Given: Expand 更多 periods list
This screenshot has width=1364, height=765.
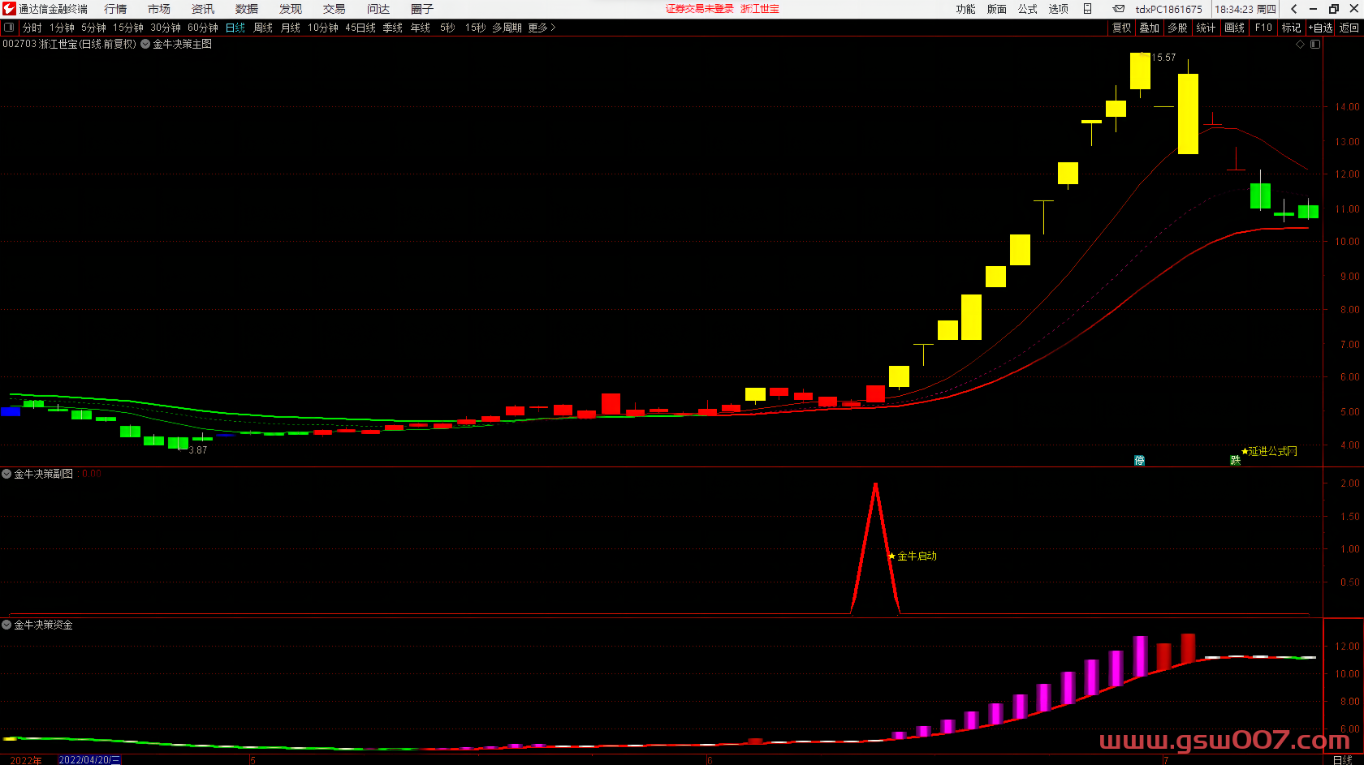Looking at the screenshot, I should tap(542, 28).
